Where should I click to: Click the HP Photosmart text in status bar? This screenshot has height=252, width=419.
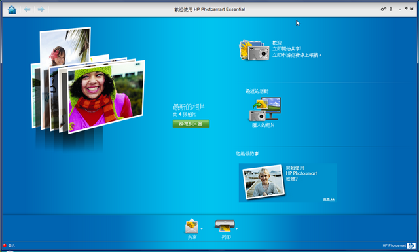(394, 245)
